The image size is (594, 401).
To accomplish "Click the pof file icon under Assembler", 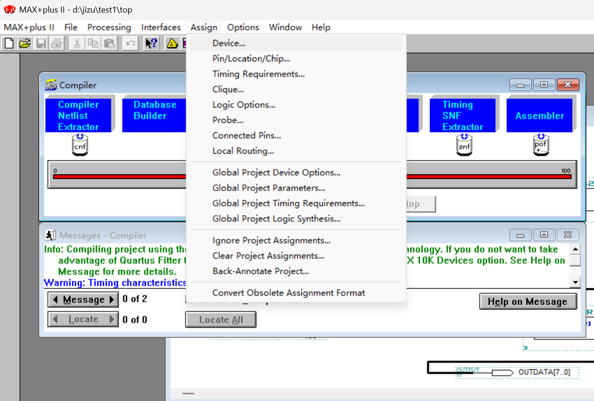I will 540,144.
